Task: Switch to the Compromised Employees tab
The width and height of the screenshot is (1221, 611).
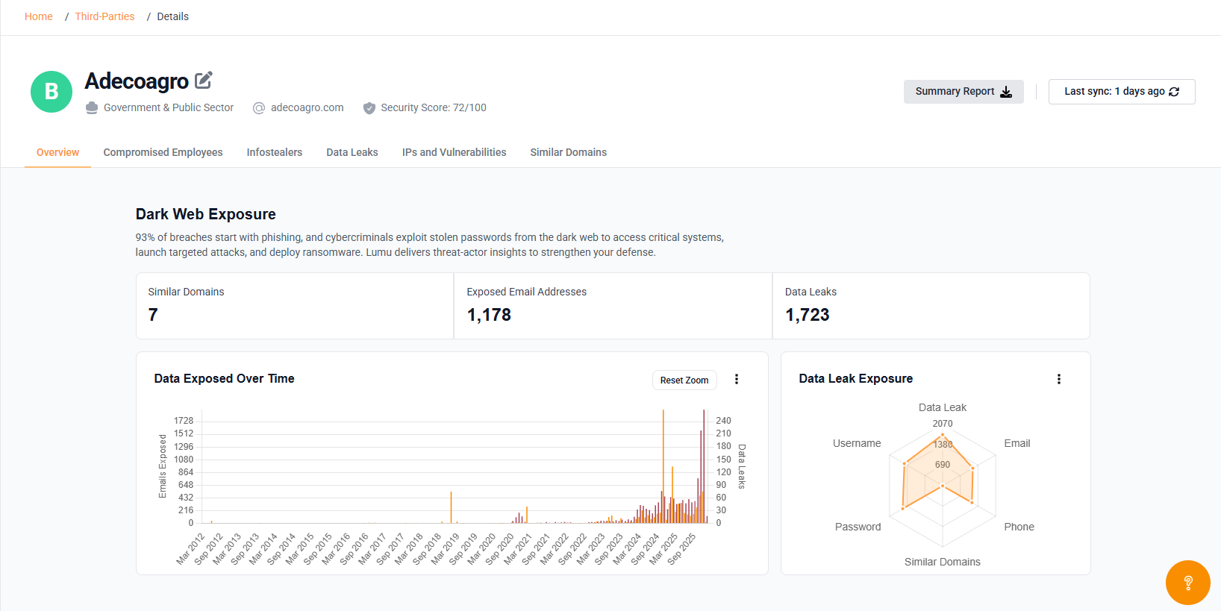Action: pyautogui.click(x=163, y=152)
